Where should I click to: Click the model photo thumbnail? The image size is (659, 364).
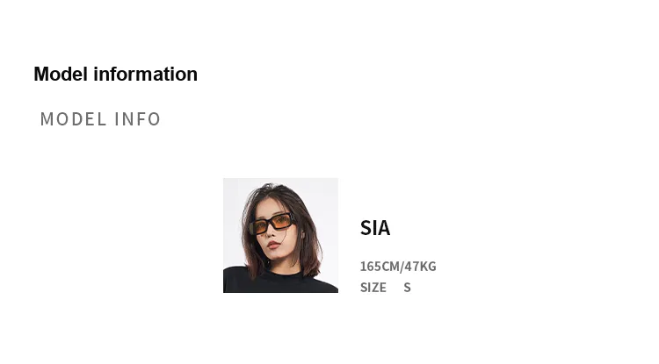(x=280, y=235)
